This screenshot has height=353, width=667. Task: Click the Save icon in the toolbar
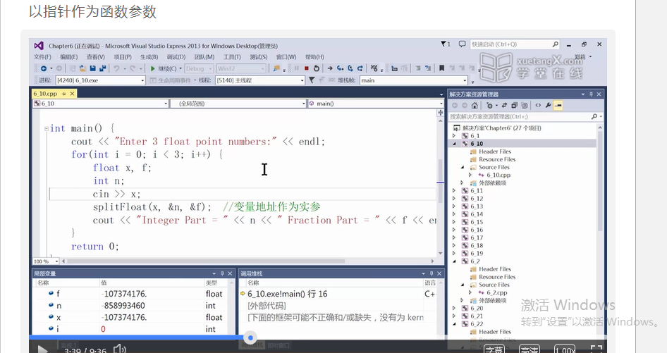(93, 68)
